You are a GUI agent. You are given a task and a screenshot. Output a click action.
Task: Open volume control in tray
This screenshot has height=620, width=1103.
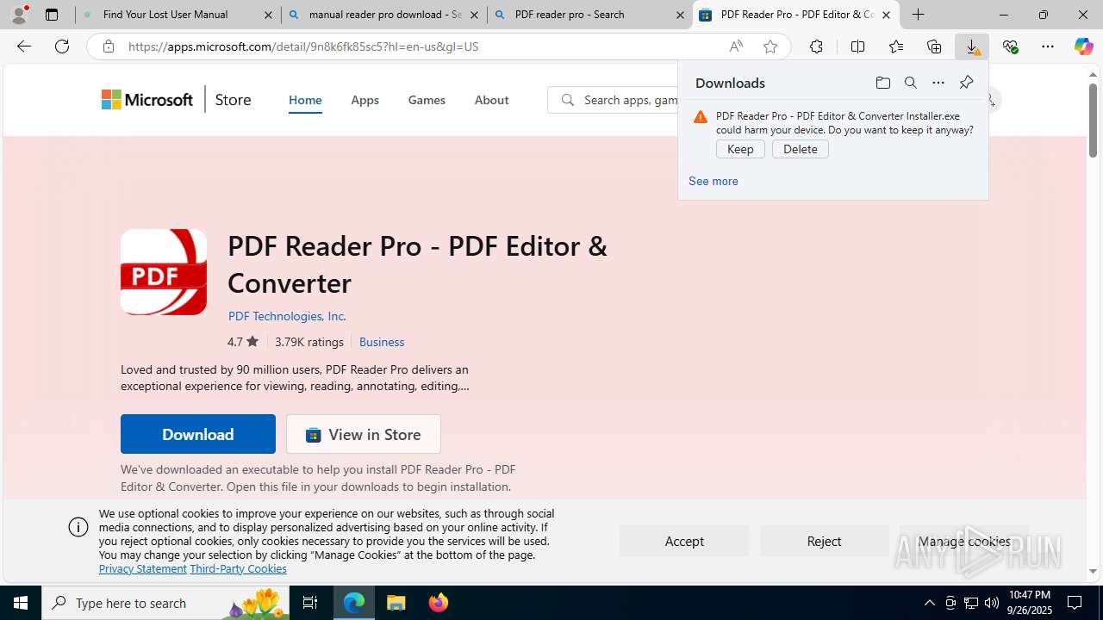coord(992,603)
